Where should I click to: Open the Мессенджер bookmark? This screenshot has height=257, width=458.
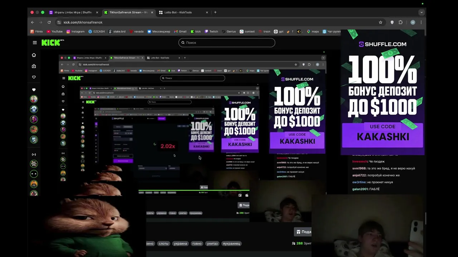pos(159,31)
